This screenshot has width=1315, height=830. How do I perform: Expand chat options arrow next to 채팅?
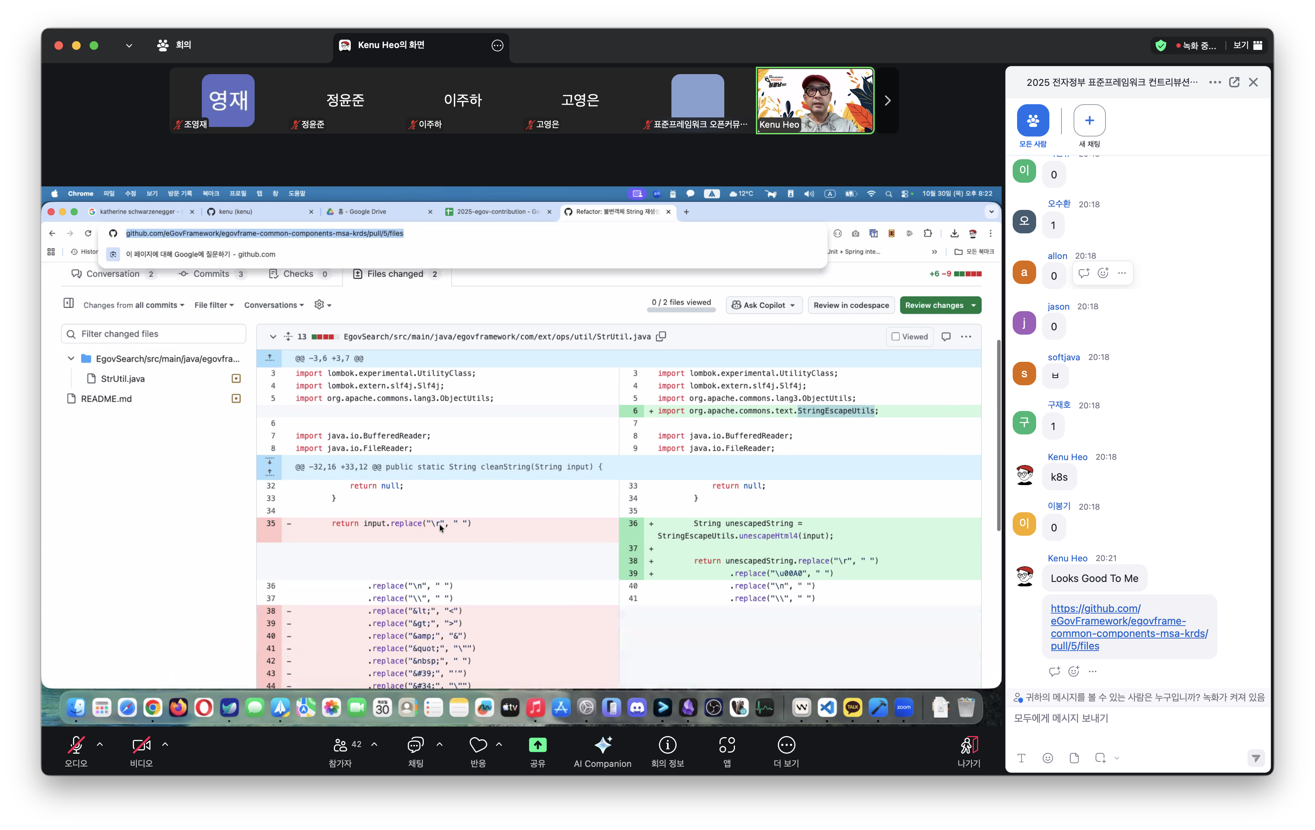click(440, 744)
